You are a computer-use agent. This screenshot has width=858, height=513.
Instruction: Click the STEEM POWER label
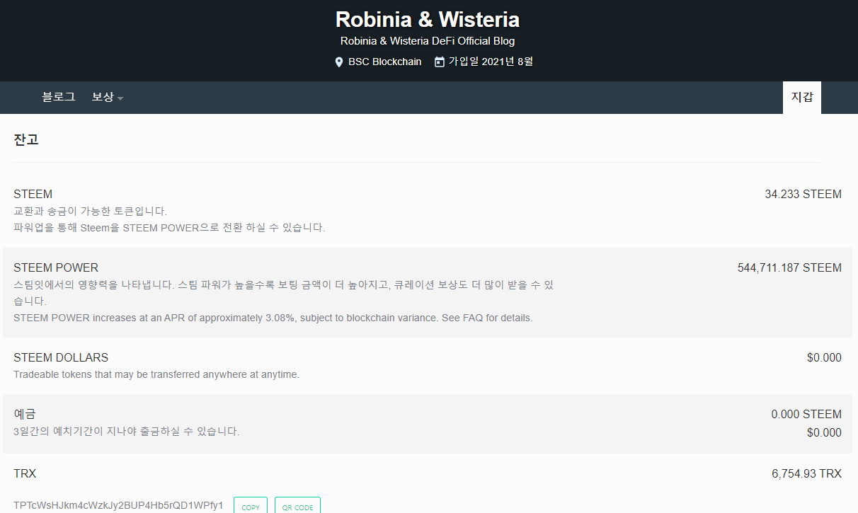[x=56, y=267]
